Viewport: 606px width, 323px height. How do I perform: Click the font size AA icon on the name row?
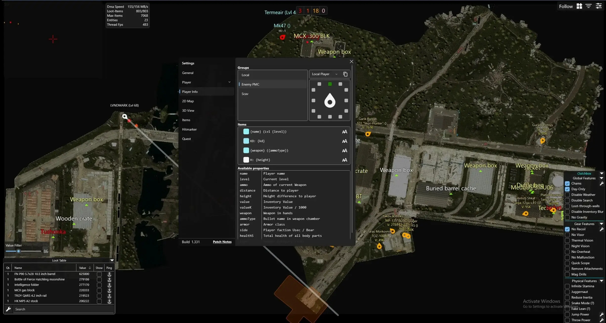point(344,131)
